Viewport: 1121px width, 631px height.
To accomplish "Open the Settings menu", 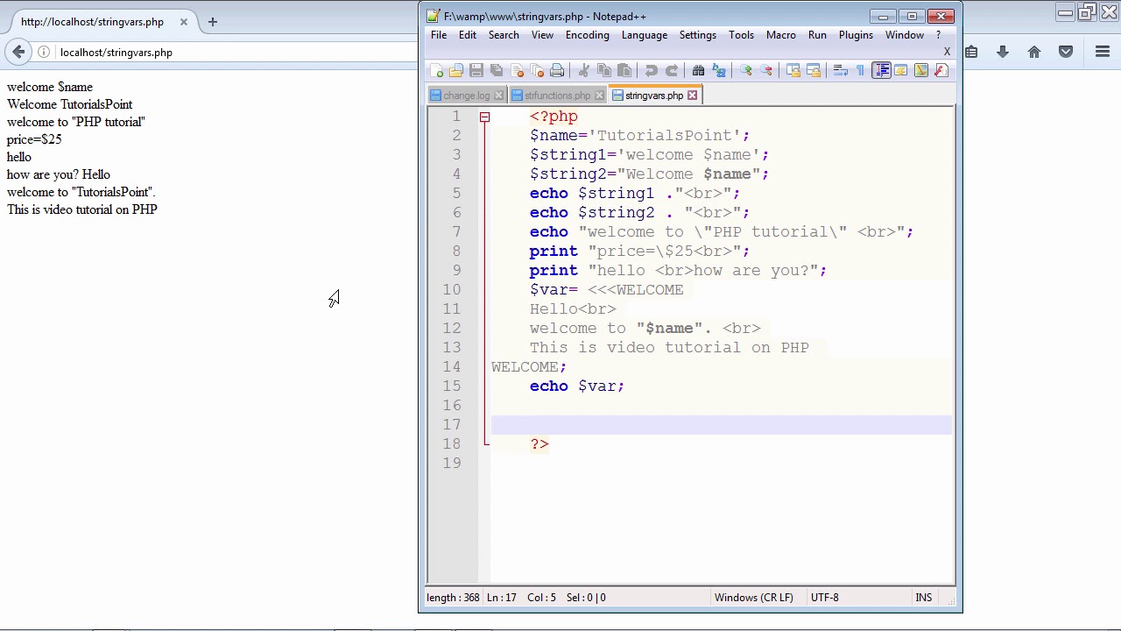I will (x=698, y=35).
